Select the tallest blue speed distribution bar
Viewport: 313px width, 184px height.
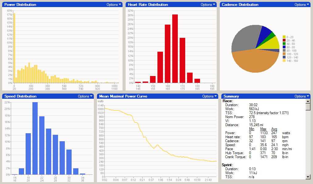click(35, 138)
